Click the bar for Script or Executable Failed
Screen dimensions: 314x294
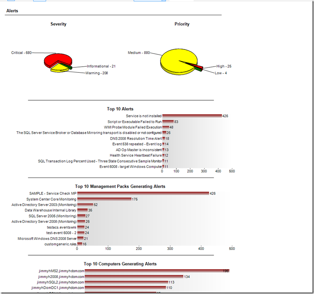point(168,121)
